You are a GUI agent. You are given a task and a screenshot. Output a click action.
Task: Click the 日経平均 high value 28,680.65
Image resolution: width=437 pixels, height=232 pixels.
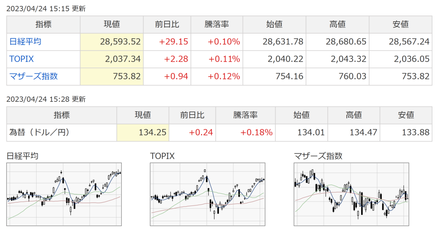click(x=345, y=42)
